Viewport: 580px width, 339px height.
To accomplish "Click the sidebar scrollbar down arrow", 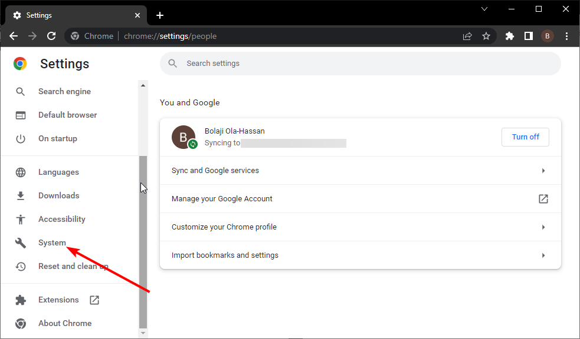I will 143,333.
